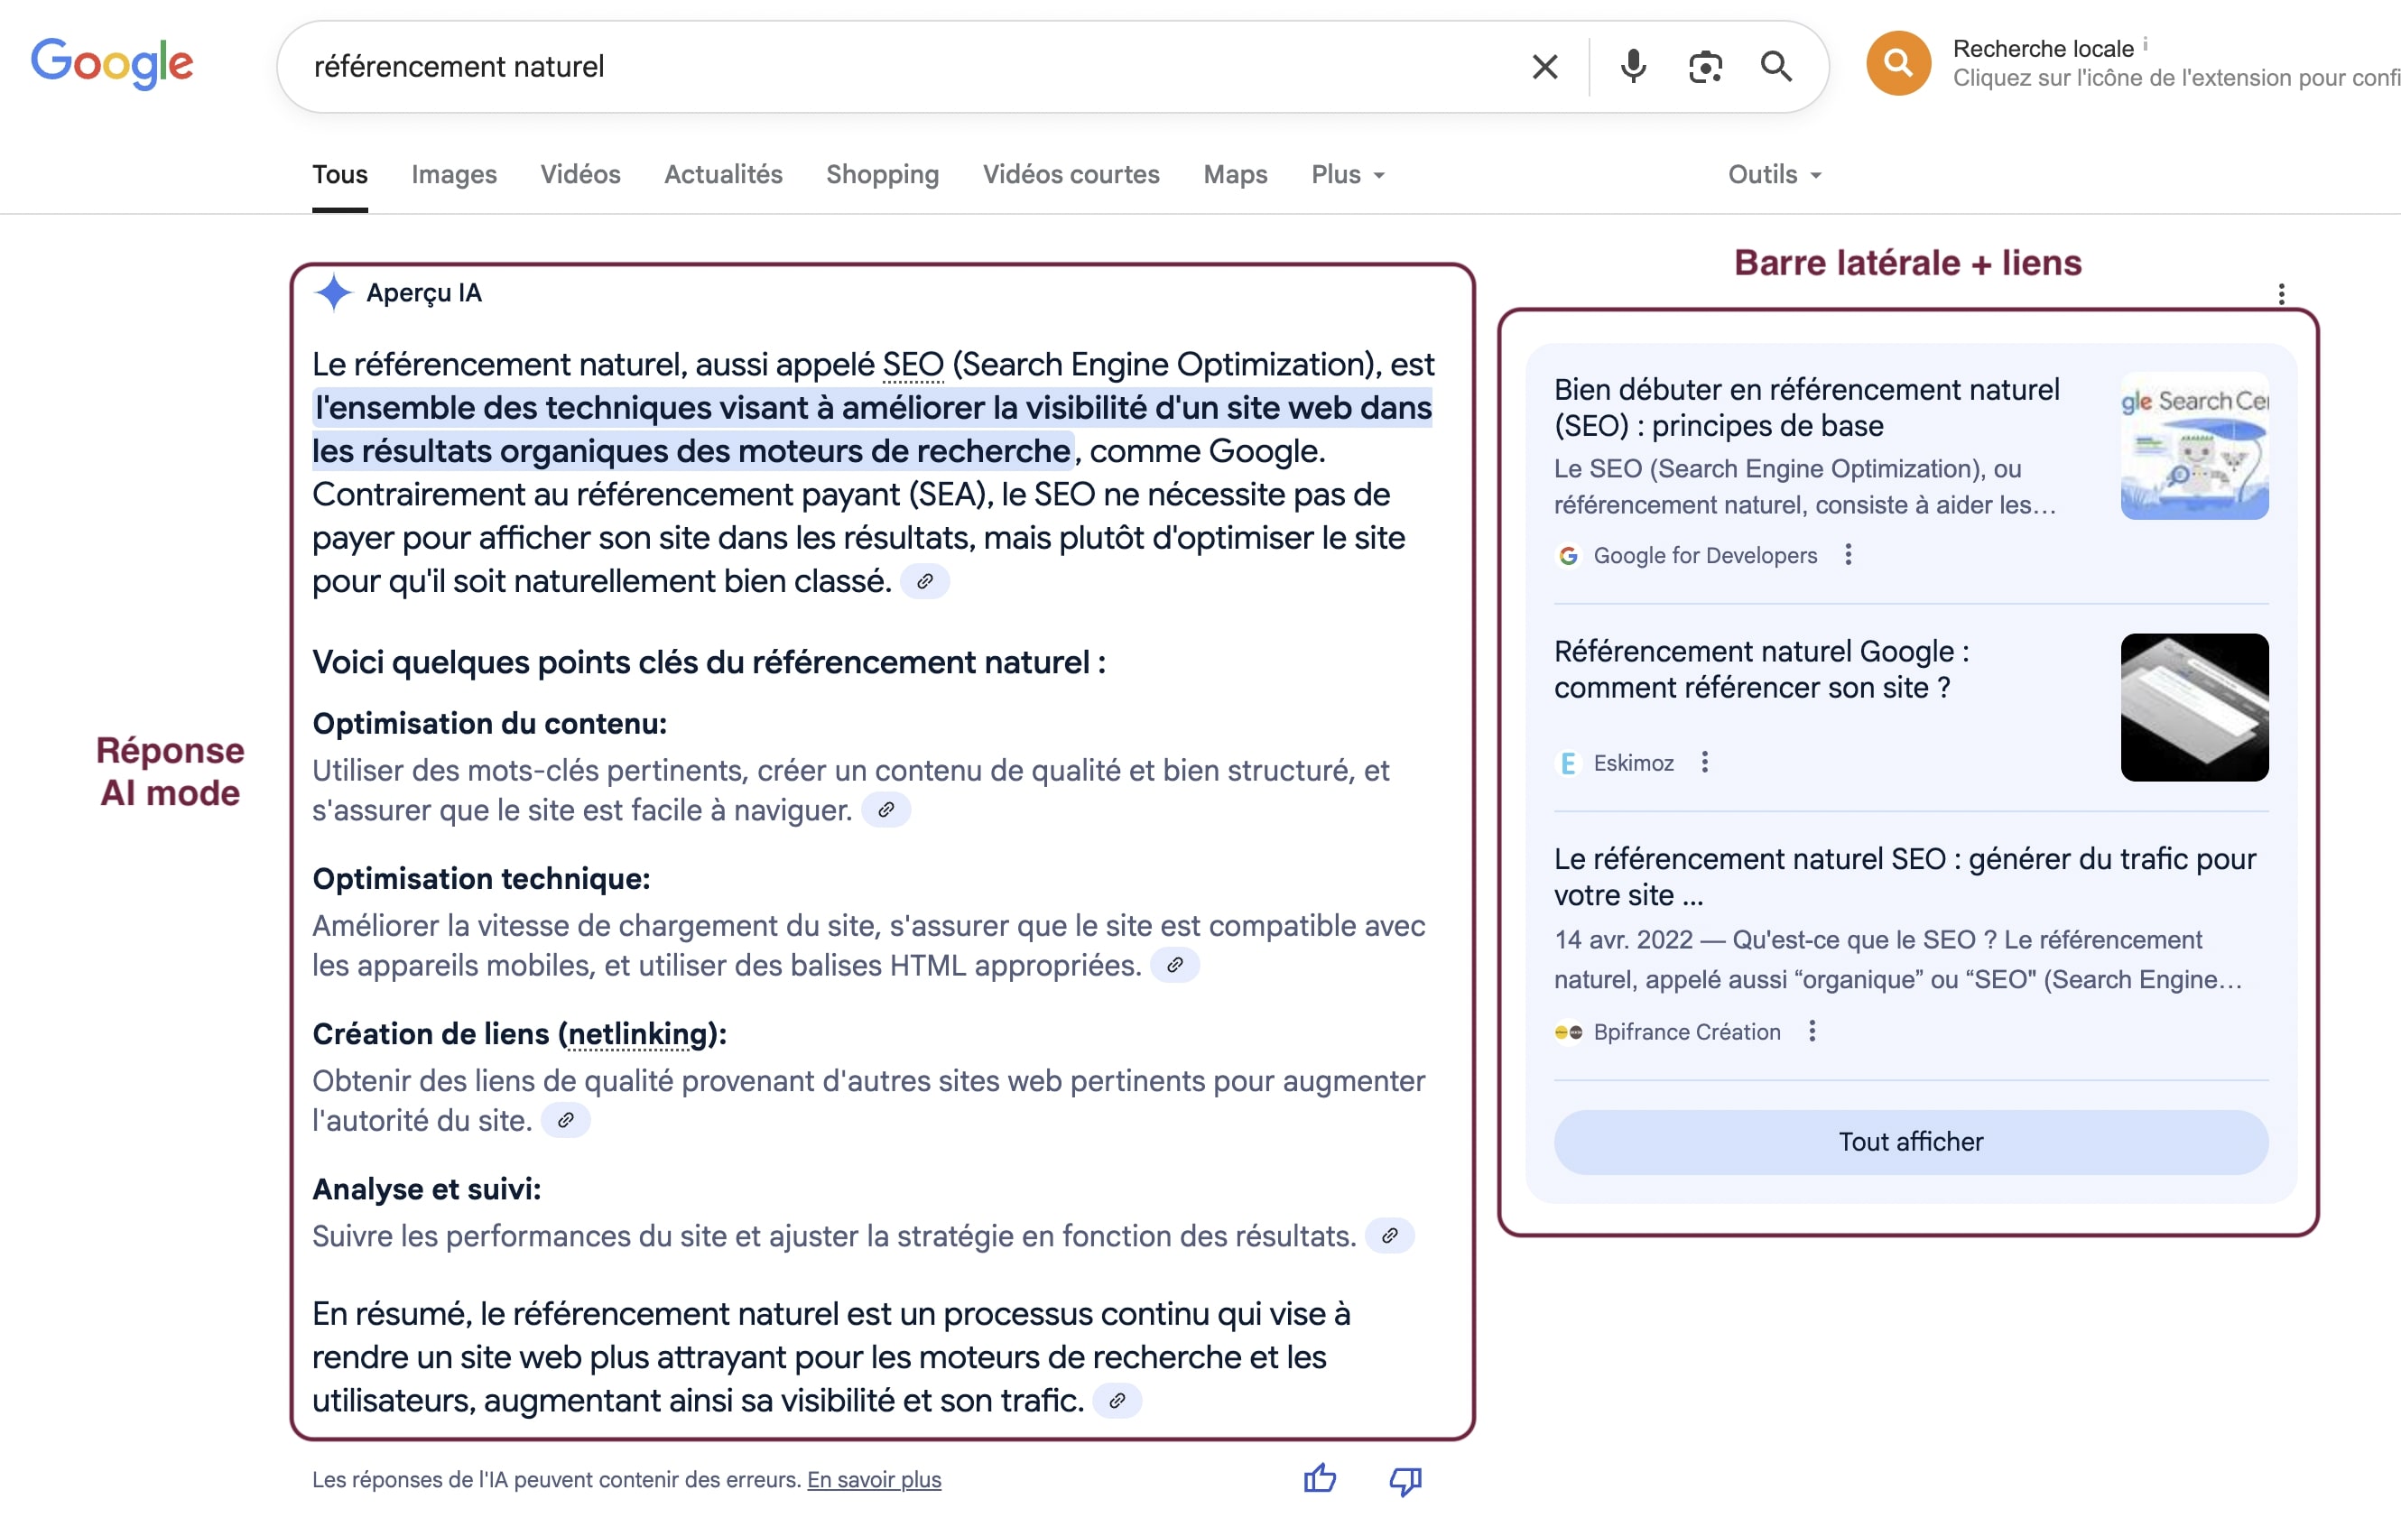Click the Bpifrance Création favicon
This screenshot has width=2401, height=1527.
click(1569, 1032)
